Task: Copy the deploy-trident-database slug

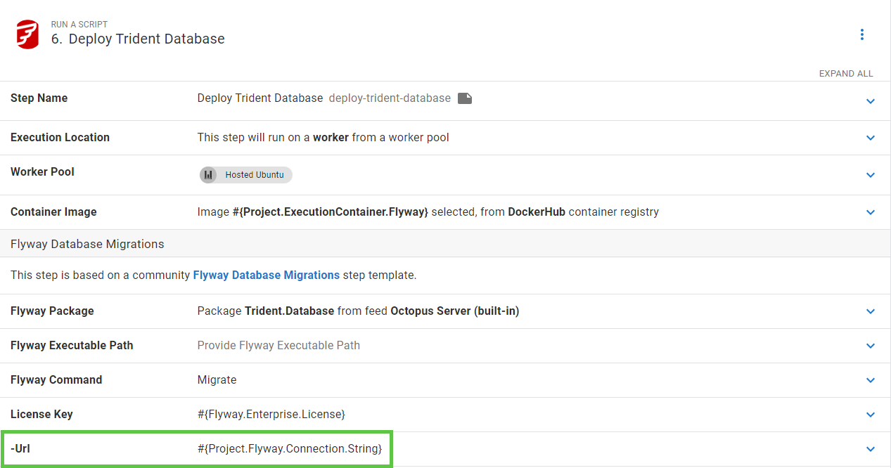Action: (464, 98)
